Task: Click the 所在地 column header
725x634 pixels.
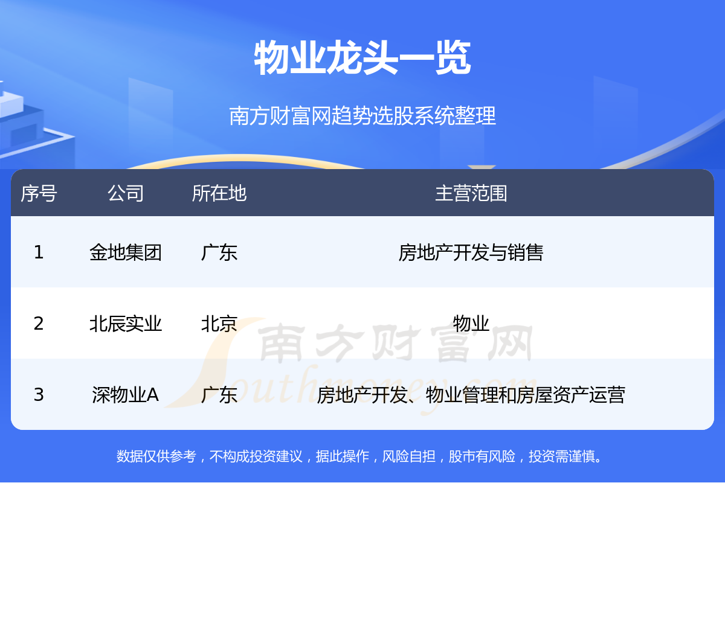Action: click(x=219, y=193)
